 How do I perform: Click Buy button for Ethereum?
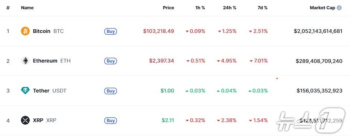(x=111, y=61)
